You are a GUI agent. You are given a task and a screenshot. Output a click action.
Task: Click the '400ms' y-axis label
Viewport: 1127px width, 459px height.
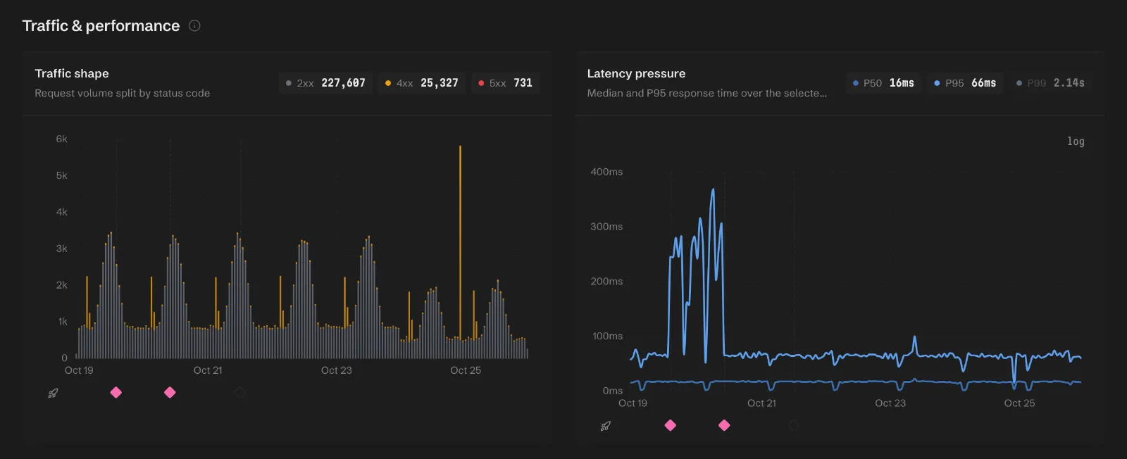(x=606, y=172)
